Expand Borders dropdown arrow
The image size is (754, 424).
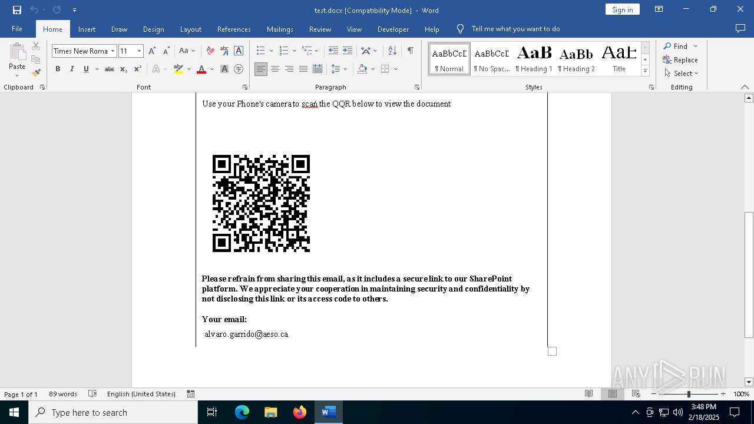(395, 69)
